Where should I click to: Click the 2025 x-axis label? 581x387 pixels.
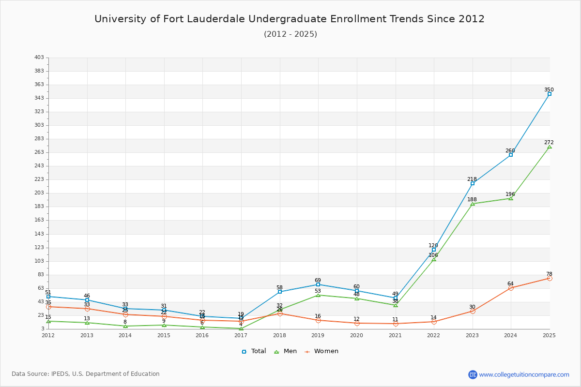[550, 335]
